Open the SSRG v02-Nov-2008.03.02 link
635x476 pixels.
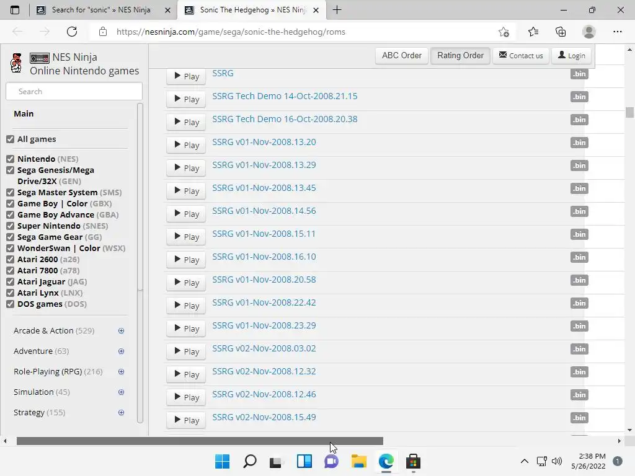tap(264, 348)
